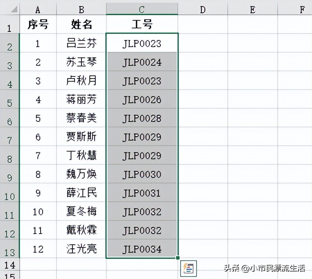Click JLP0032 in 戴秋霖's row

(142, 230)
